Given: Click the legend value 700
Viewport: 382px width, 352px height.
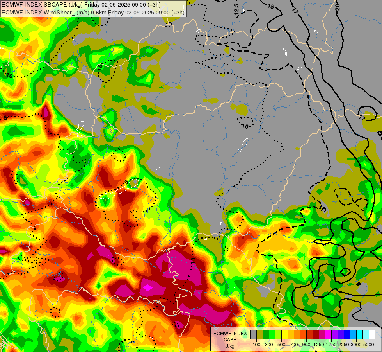Looking at the screenshot, I should (294, 345).
